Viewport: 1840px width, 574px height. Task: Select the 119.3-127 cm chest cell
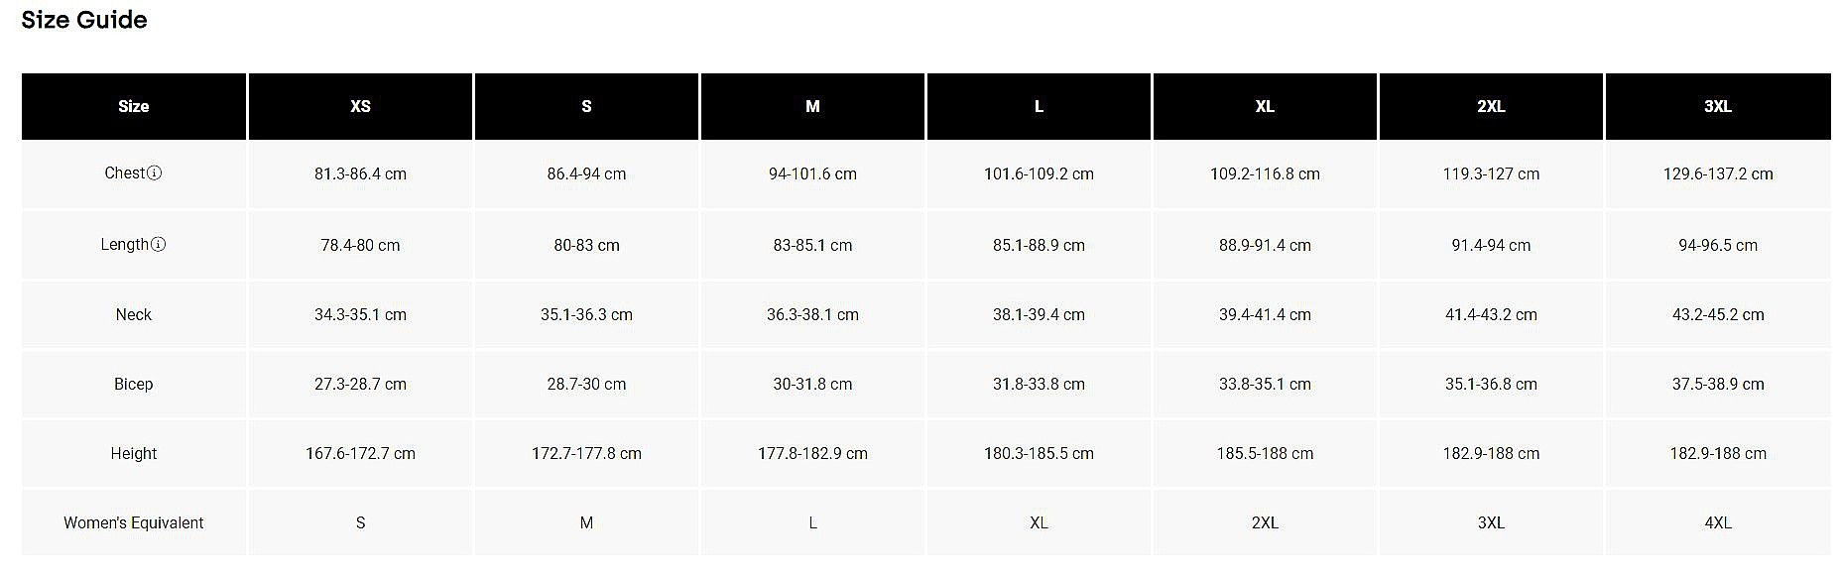[1491, 173]
